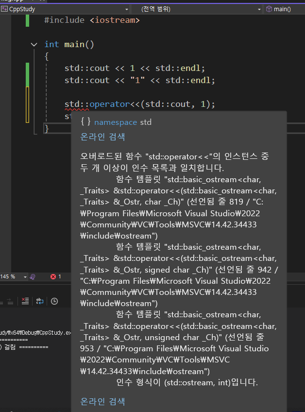Click the red error count indicator

pyautogui.click(x=55, y=276)
